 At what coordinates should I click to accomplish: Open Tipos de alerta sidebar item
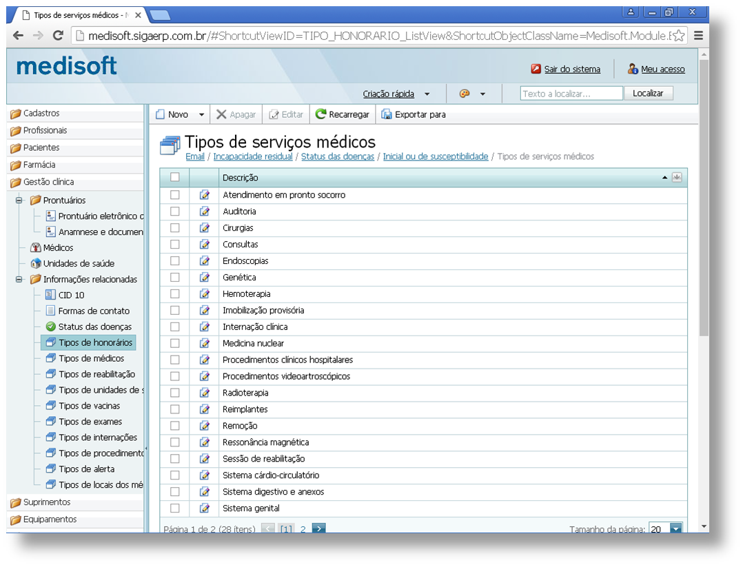pos(80,469)
